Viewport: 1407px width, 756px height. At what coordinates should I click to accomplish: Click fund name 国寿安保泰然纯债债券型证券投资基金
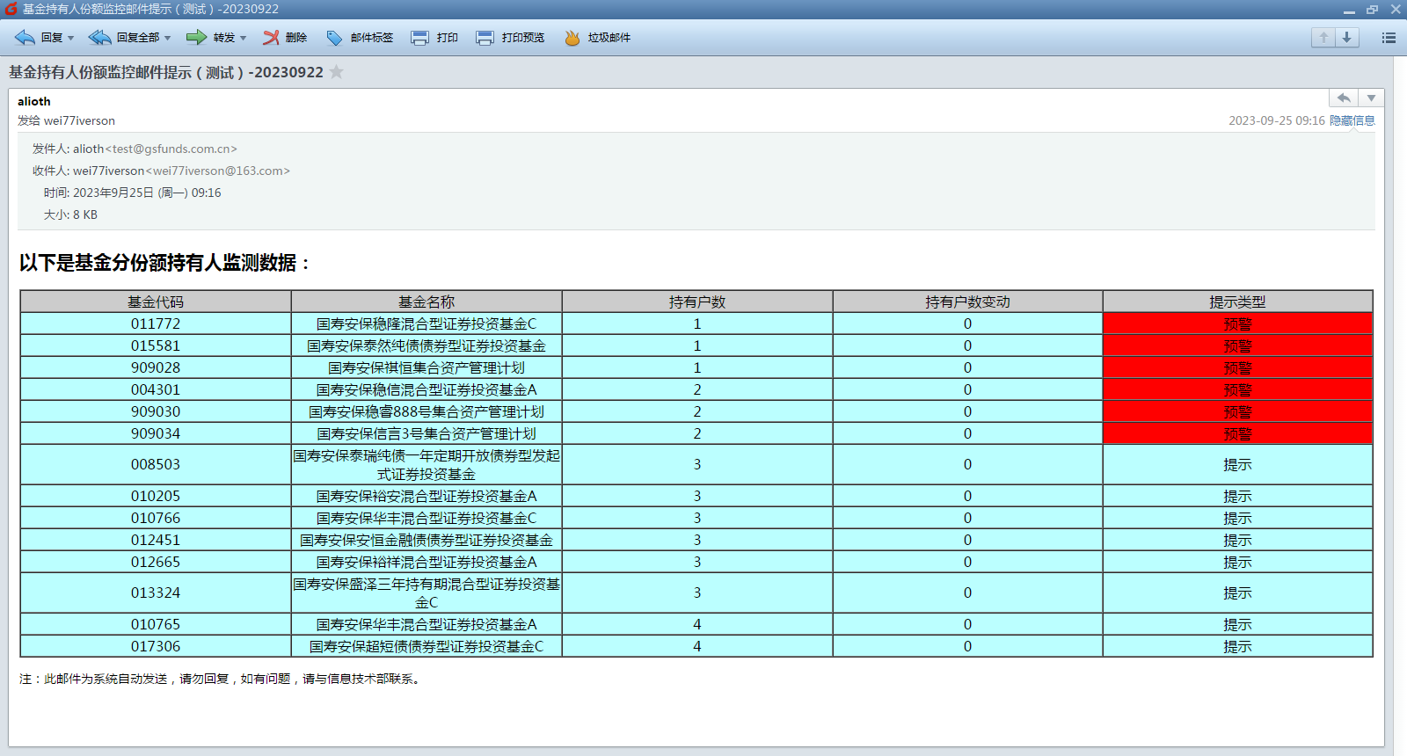click(426, 345)
